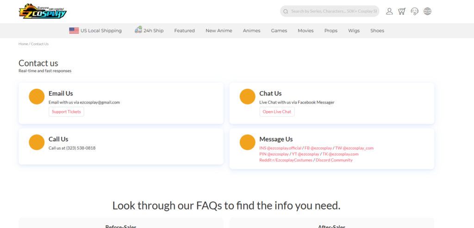Open the Movies menu
Screen dimensions: 474x228
[306, 31]
